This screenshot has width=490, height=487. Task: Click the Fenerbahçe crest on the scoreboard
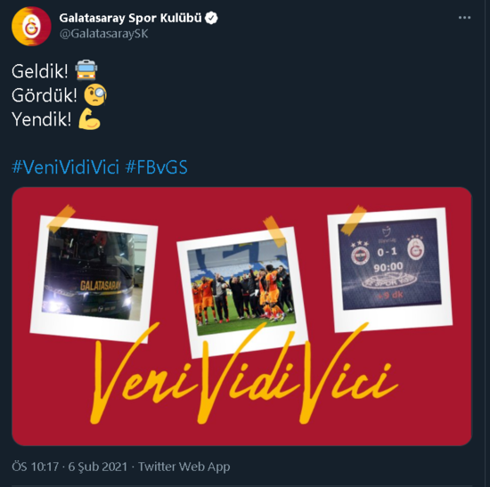[x=360, y=256]
